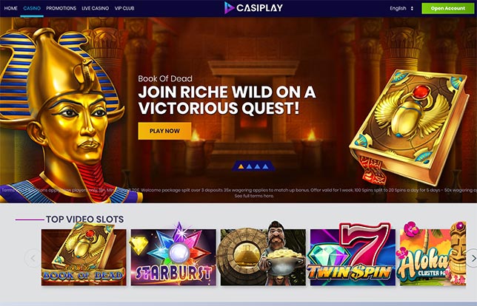Image resolution: width=477 pixels, height=306 pixels.
Task: Open the VIP Club page
Action: coord(124,8)
